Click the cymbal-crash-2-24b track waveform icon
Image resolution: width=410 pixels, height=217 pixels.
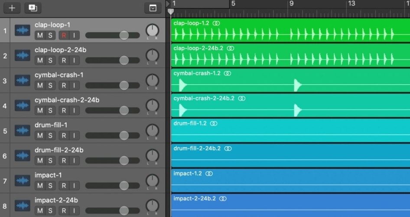pyautogui.click(x=23, y=105)
